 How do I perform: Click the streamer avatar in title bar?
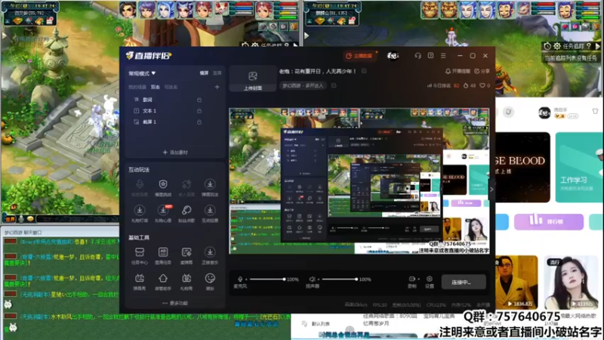[393, 56]
